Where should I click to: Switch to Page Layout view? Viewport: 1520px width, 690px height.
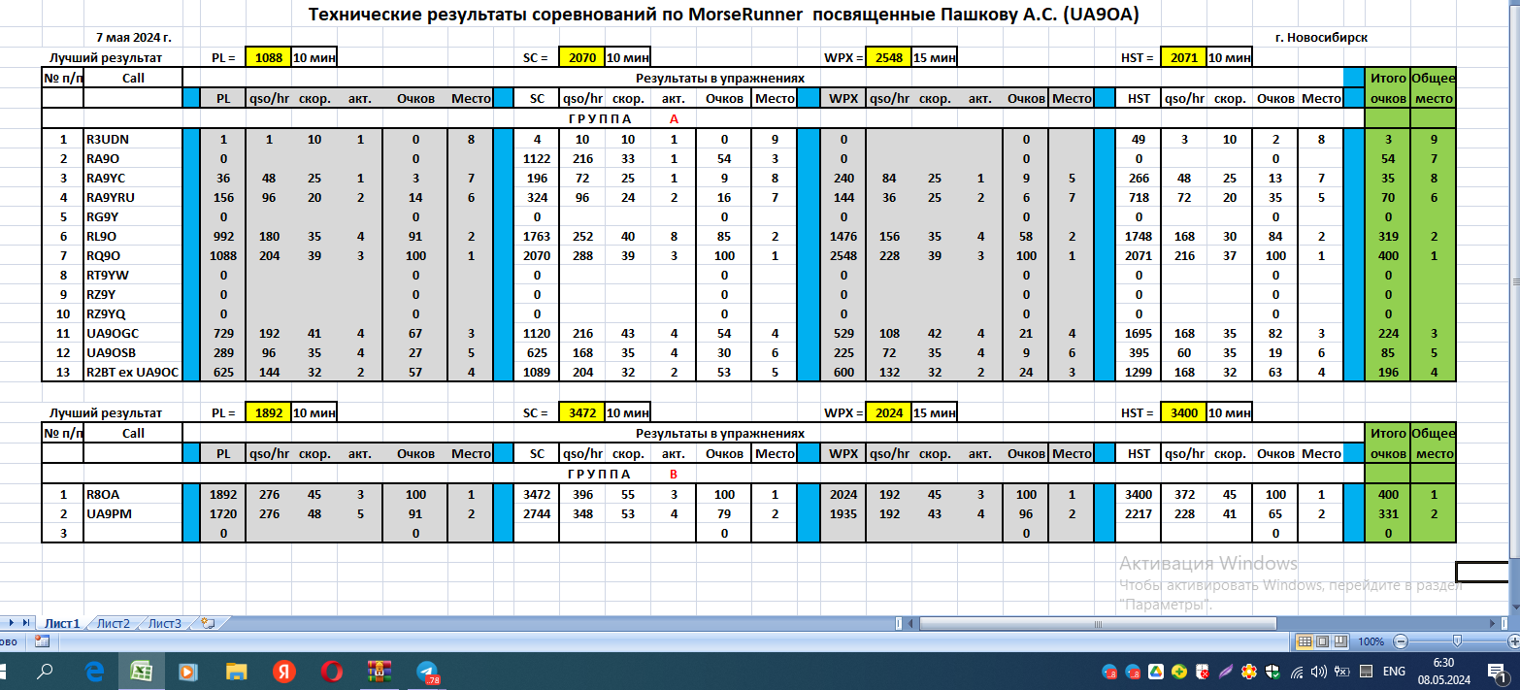click(1322, 641)
